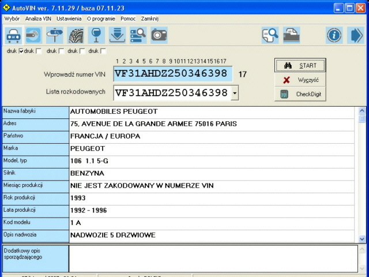Click the results scrollbar down arrow
Screen dimensions: 369x277
(362, 238)
